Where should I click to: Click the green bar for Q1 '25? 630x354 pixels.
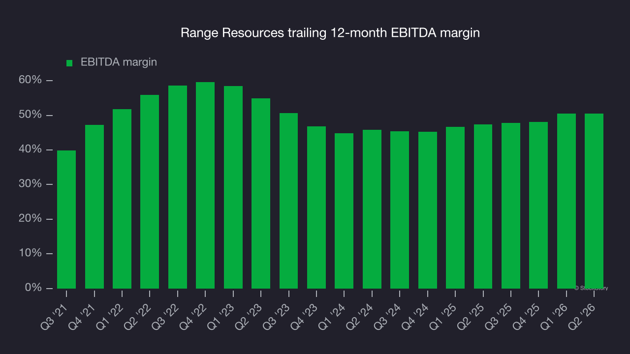[x=455, y=207]
